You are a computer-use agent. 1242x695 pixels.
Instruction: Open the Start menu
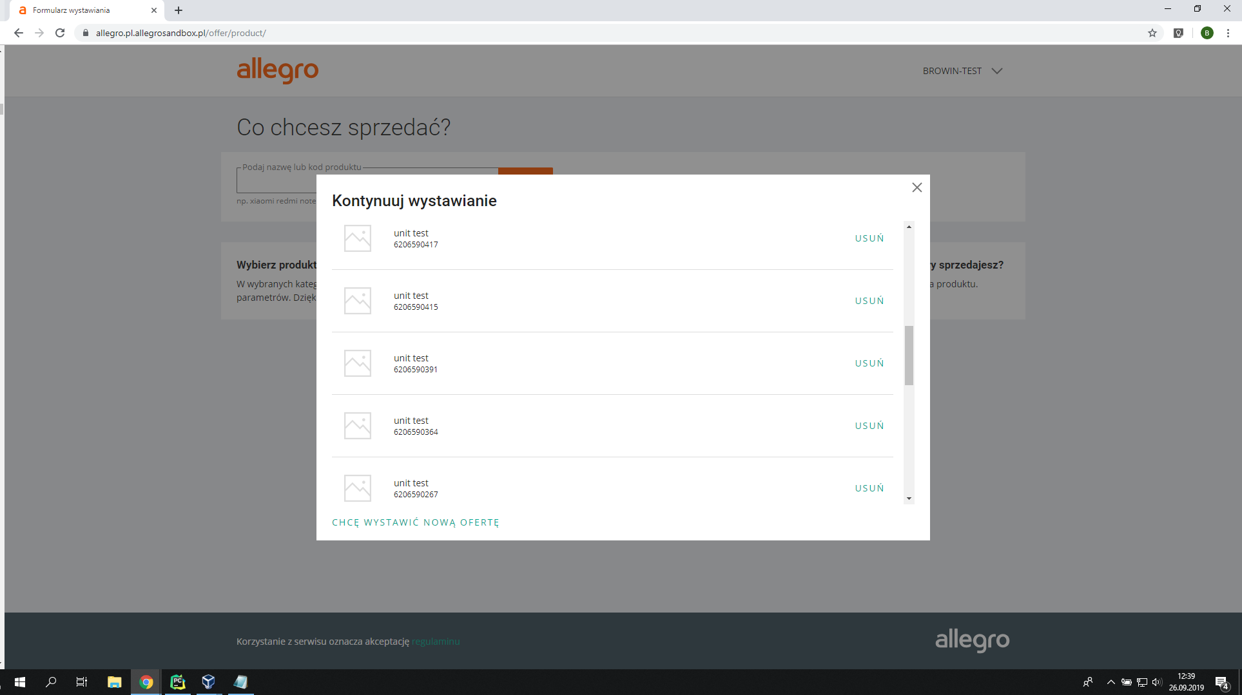pyautogui.click(x=19, y=682)
